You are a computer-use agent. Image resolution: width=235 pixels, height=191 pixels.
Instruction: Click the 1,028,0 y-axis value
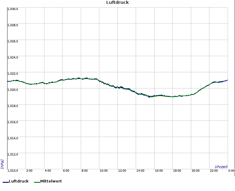tap(13, 25)
